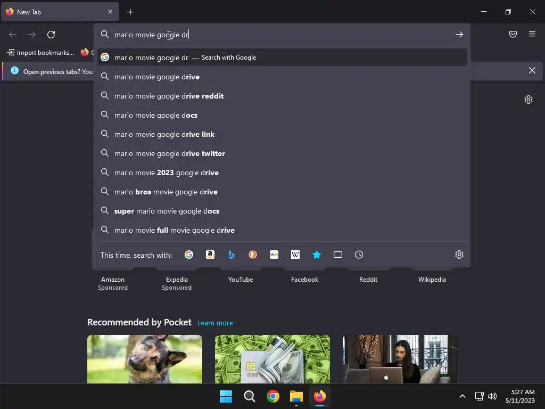Open volume control in system tray
Screen dimensions: 545x409
[492, 396]
